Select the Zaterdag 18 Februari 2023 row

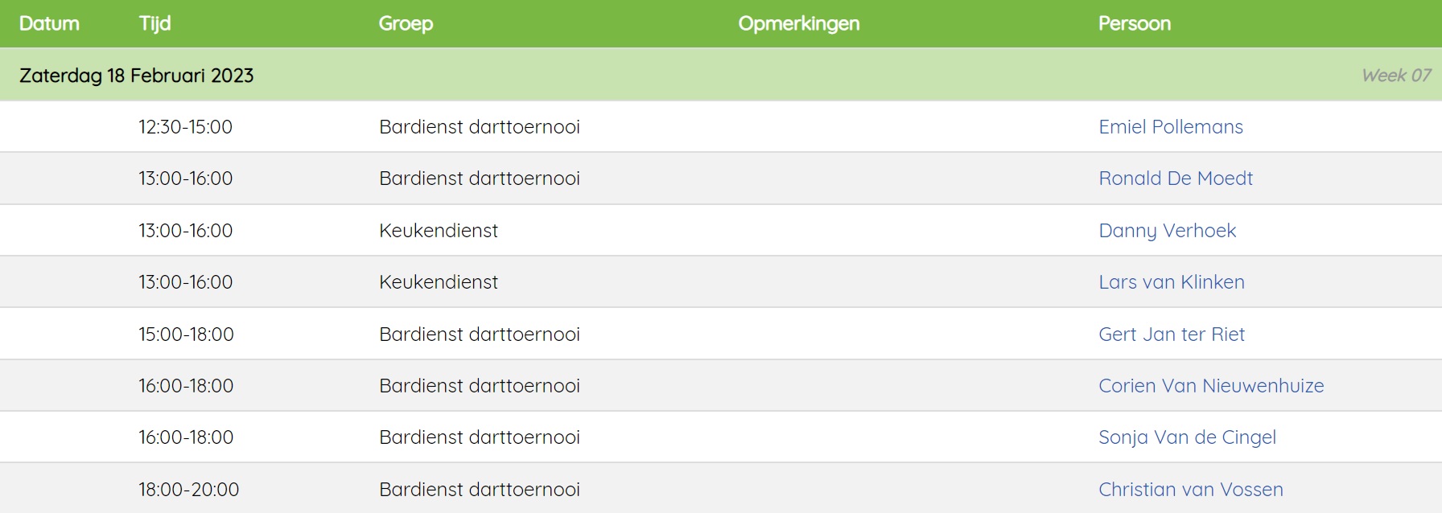721,75
